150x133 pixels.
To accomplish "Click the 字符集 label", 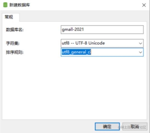I will click(13, 43).
